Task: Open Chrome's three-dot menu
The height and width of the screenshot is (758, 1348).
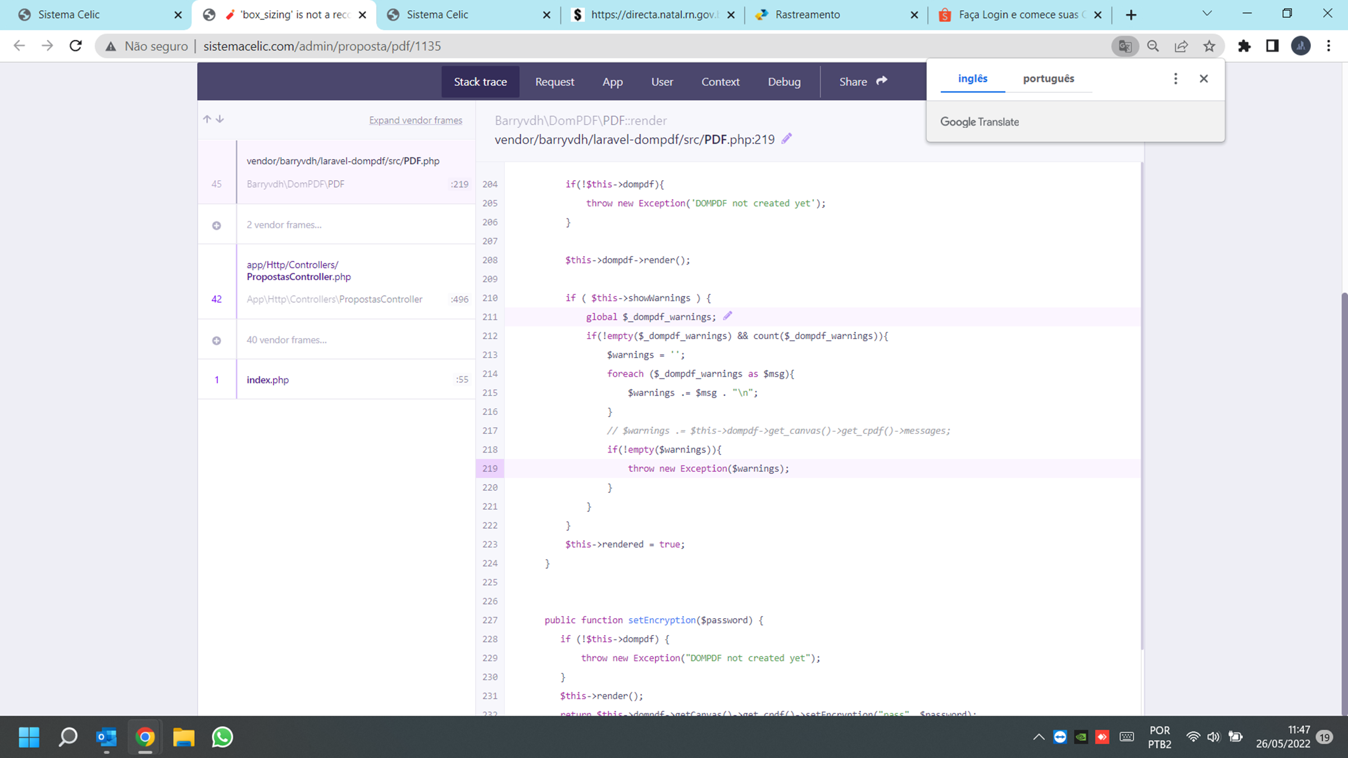Action: click(1329, 46)
